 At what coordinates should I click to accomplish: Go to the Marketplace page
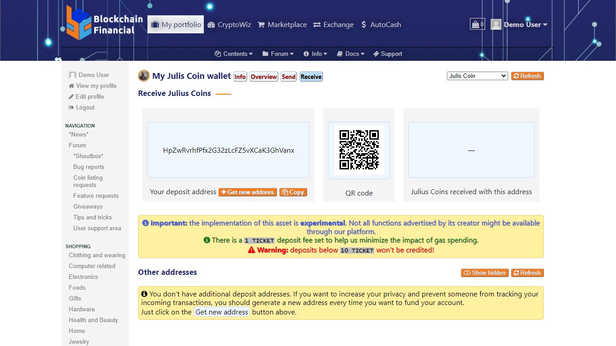point(282,25)
